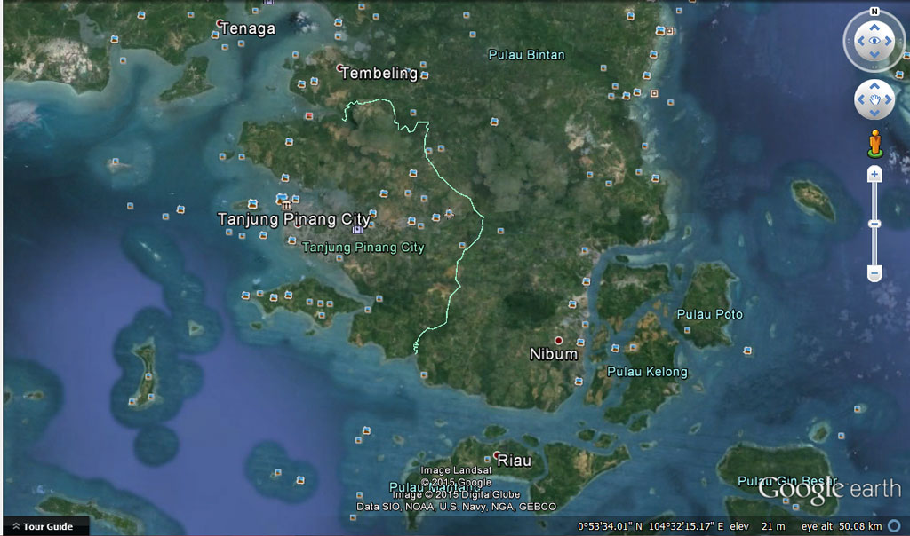The image size is (910, 536).
Task: Click the zoom slider handle
Action: (x=874, y=225)
